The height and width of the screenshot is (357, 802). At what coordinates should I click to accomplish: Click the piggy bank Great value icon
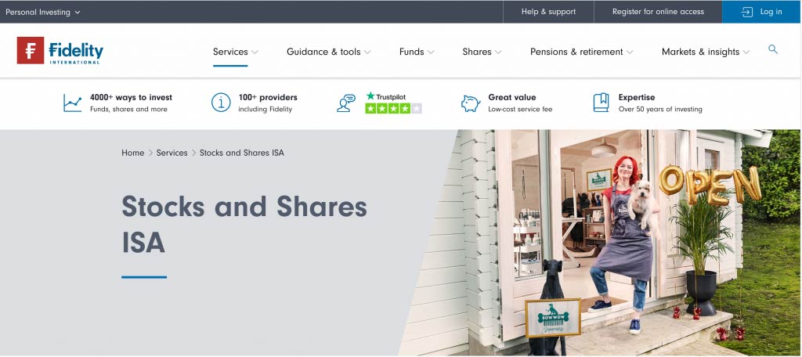[x=470, y=103]
